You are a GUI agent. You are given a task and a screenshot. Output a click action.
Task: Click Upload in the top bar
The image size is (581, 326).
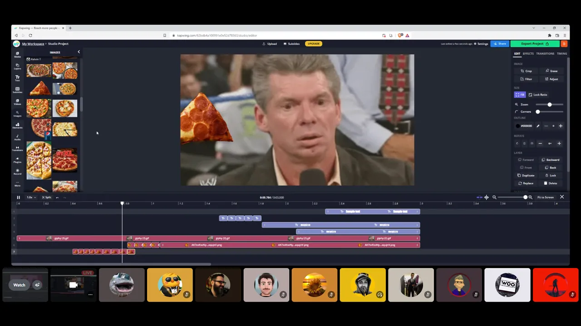point(270,44)
